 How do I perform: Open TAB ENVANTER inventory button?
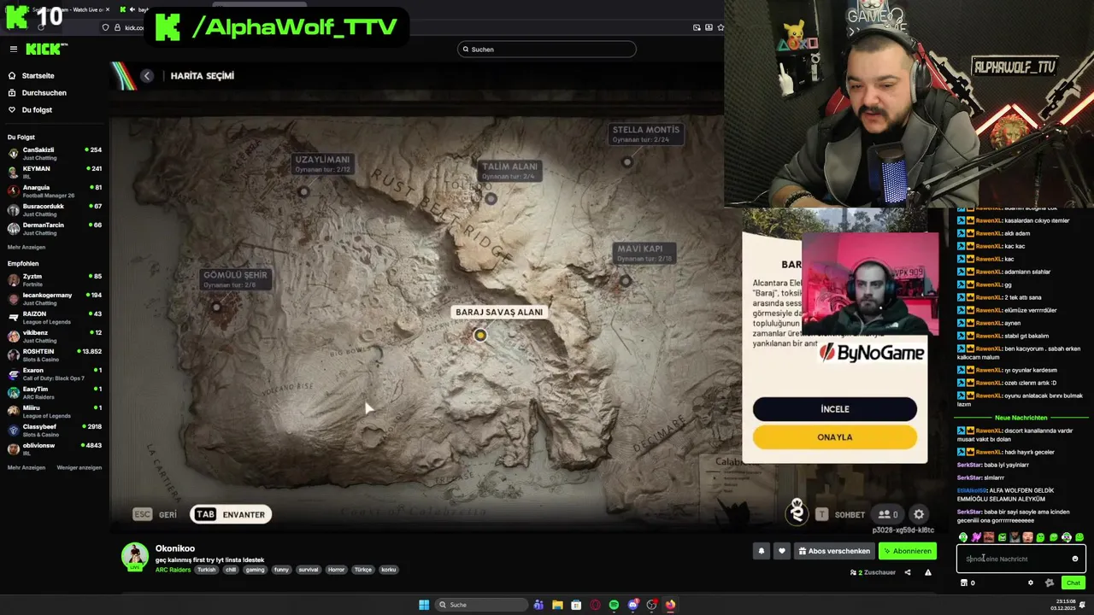[x=231, y=514]
